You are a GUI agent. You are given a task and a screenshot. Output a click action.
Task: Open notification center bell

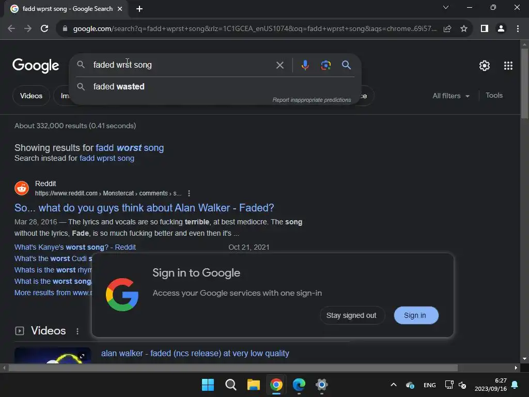[x=515, y=385]
